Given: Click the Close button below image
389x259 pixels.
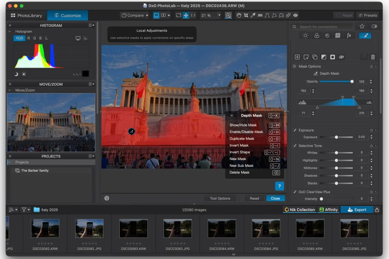Looking at the screenshot, I should (275, 198).
